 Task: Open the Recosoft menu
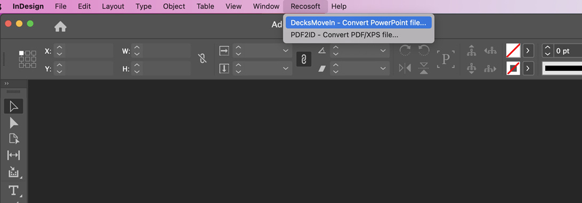(x=305, y=6)
